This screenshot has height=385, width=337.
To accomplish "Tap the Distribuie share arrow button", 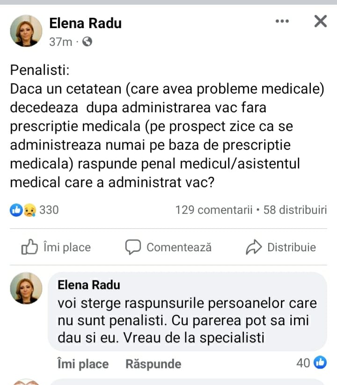I will click(281, 247).
